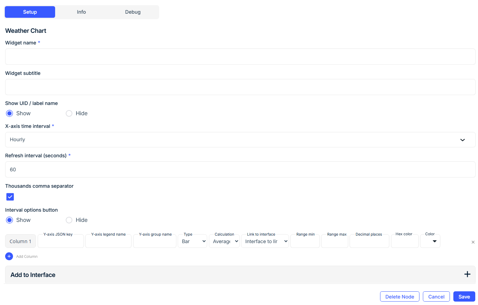Click the Y-axis group name field
The image size is (478, 305).
coord(155,241)
